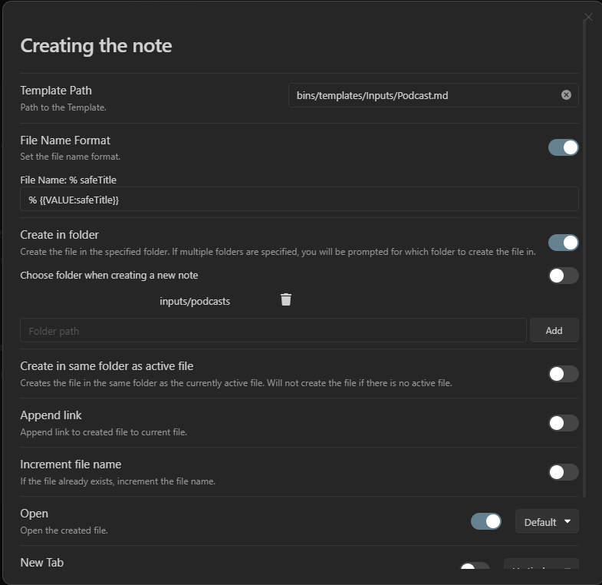Enable Increment file name

click(x=563, y=472)
